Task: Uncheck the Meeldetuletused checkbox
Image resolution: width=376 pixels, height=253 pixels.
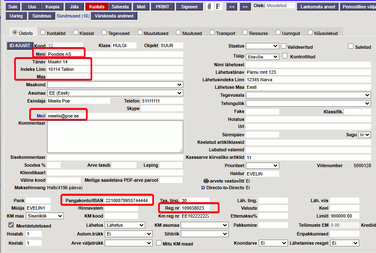Action: (11, 225)
